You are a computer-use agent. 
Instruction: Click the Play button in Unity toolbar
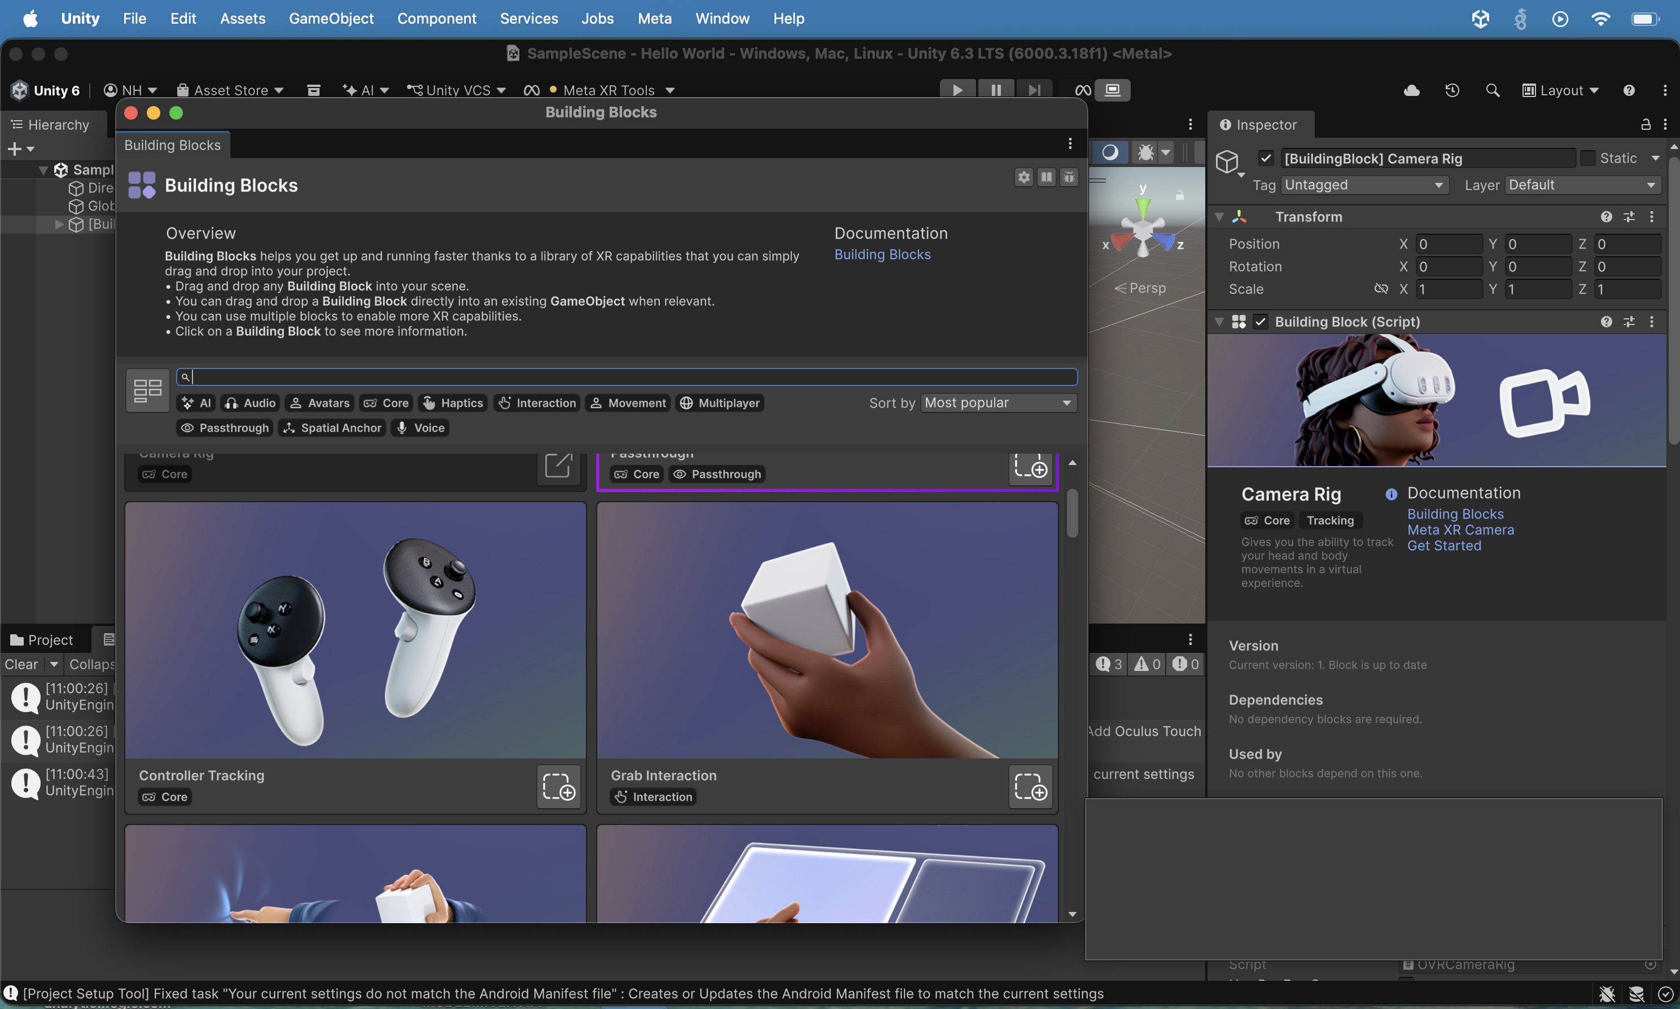click(957, 90)
